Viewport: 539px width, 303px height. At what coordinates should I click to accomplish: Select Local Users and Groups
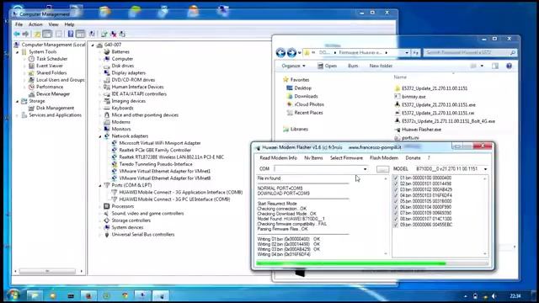(x=61, y=80)
